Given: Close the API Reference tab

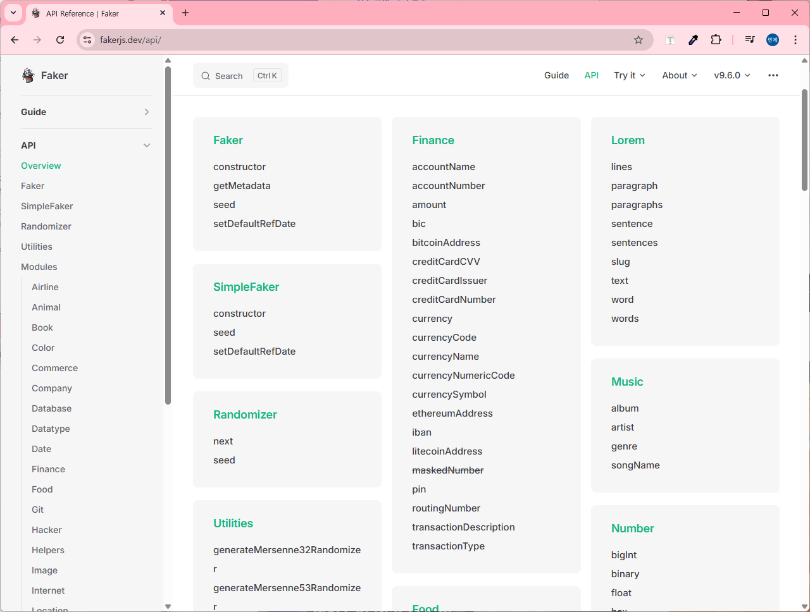Looking at the screenshot, I should 163,13.
